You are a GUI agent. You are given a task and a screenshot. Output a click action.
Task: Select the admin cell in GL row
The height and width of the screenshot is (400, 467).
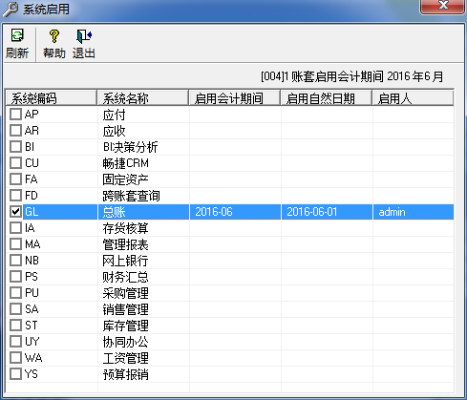click(x=392, y=212)
